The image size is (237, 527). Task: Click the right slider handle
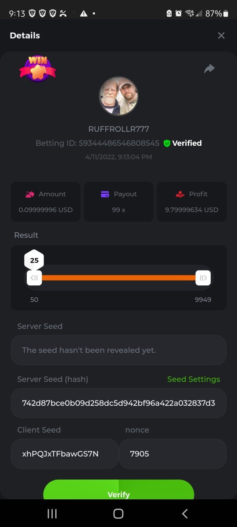[x=203, y=278]
